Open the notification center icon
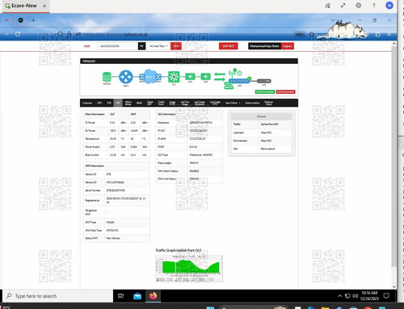Screen dimensions: 404x309 tap(386, 296)
